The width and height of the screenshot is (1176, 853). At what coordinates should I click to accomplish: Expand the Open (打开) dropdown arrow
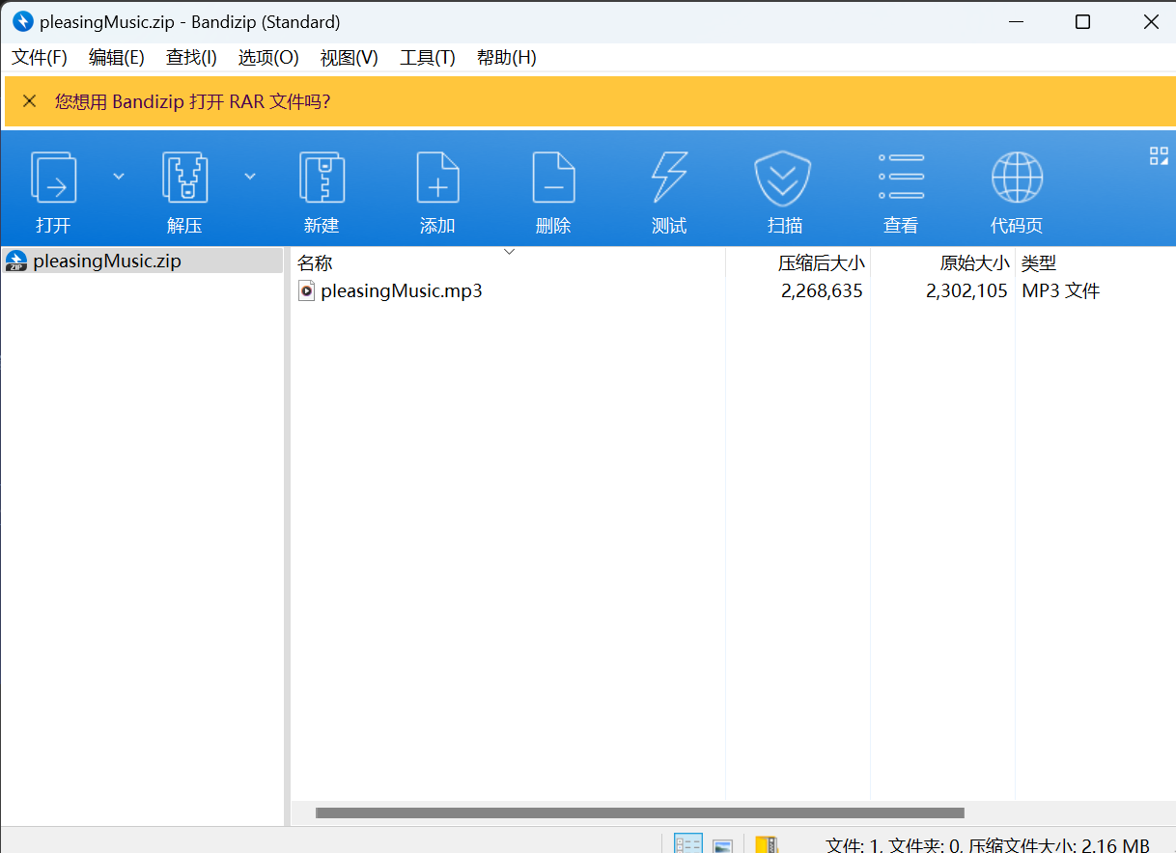click(x=119, y=176)
